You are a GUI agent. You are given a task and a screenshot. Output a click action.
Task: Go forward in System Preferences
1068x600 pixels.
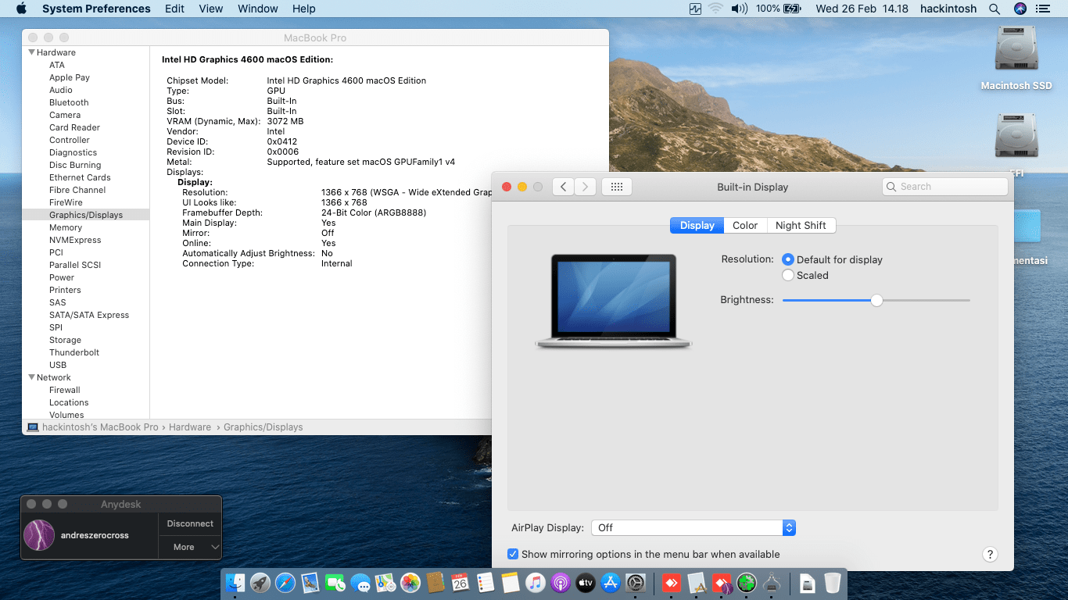[585, 187]
